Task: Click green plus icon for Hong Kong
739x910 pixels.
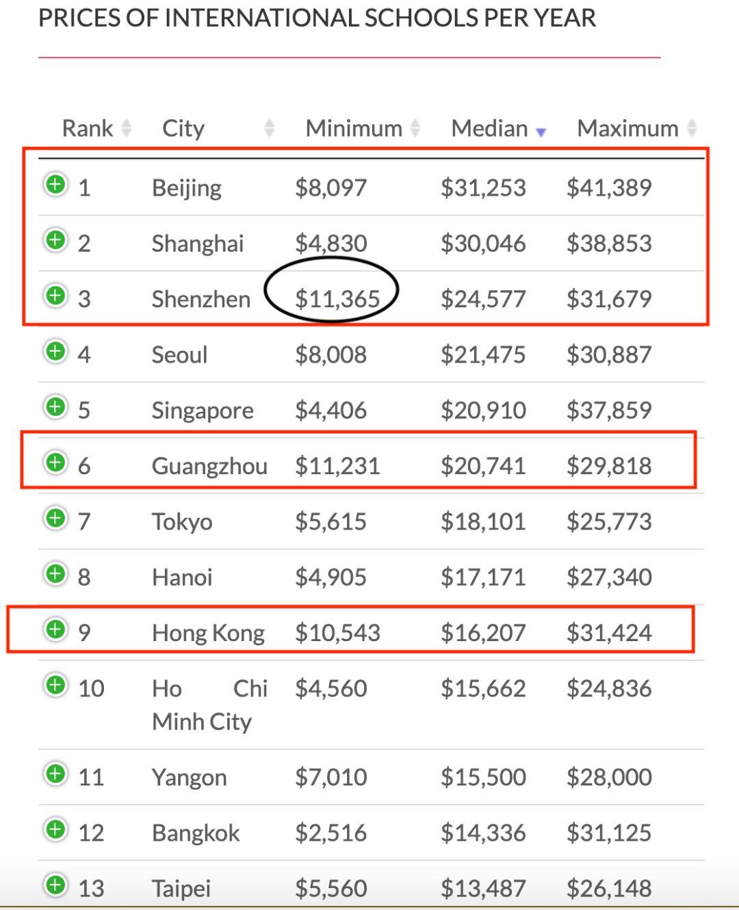Action: point(55,629)
